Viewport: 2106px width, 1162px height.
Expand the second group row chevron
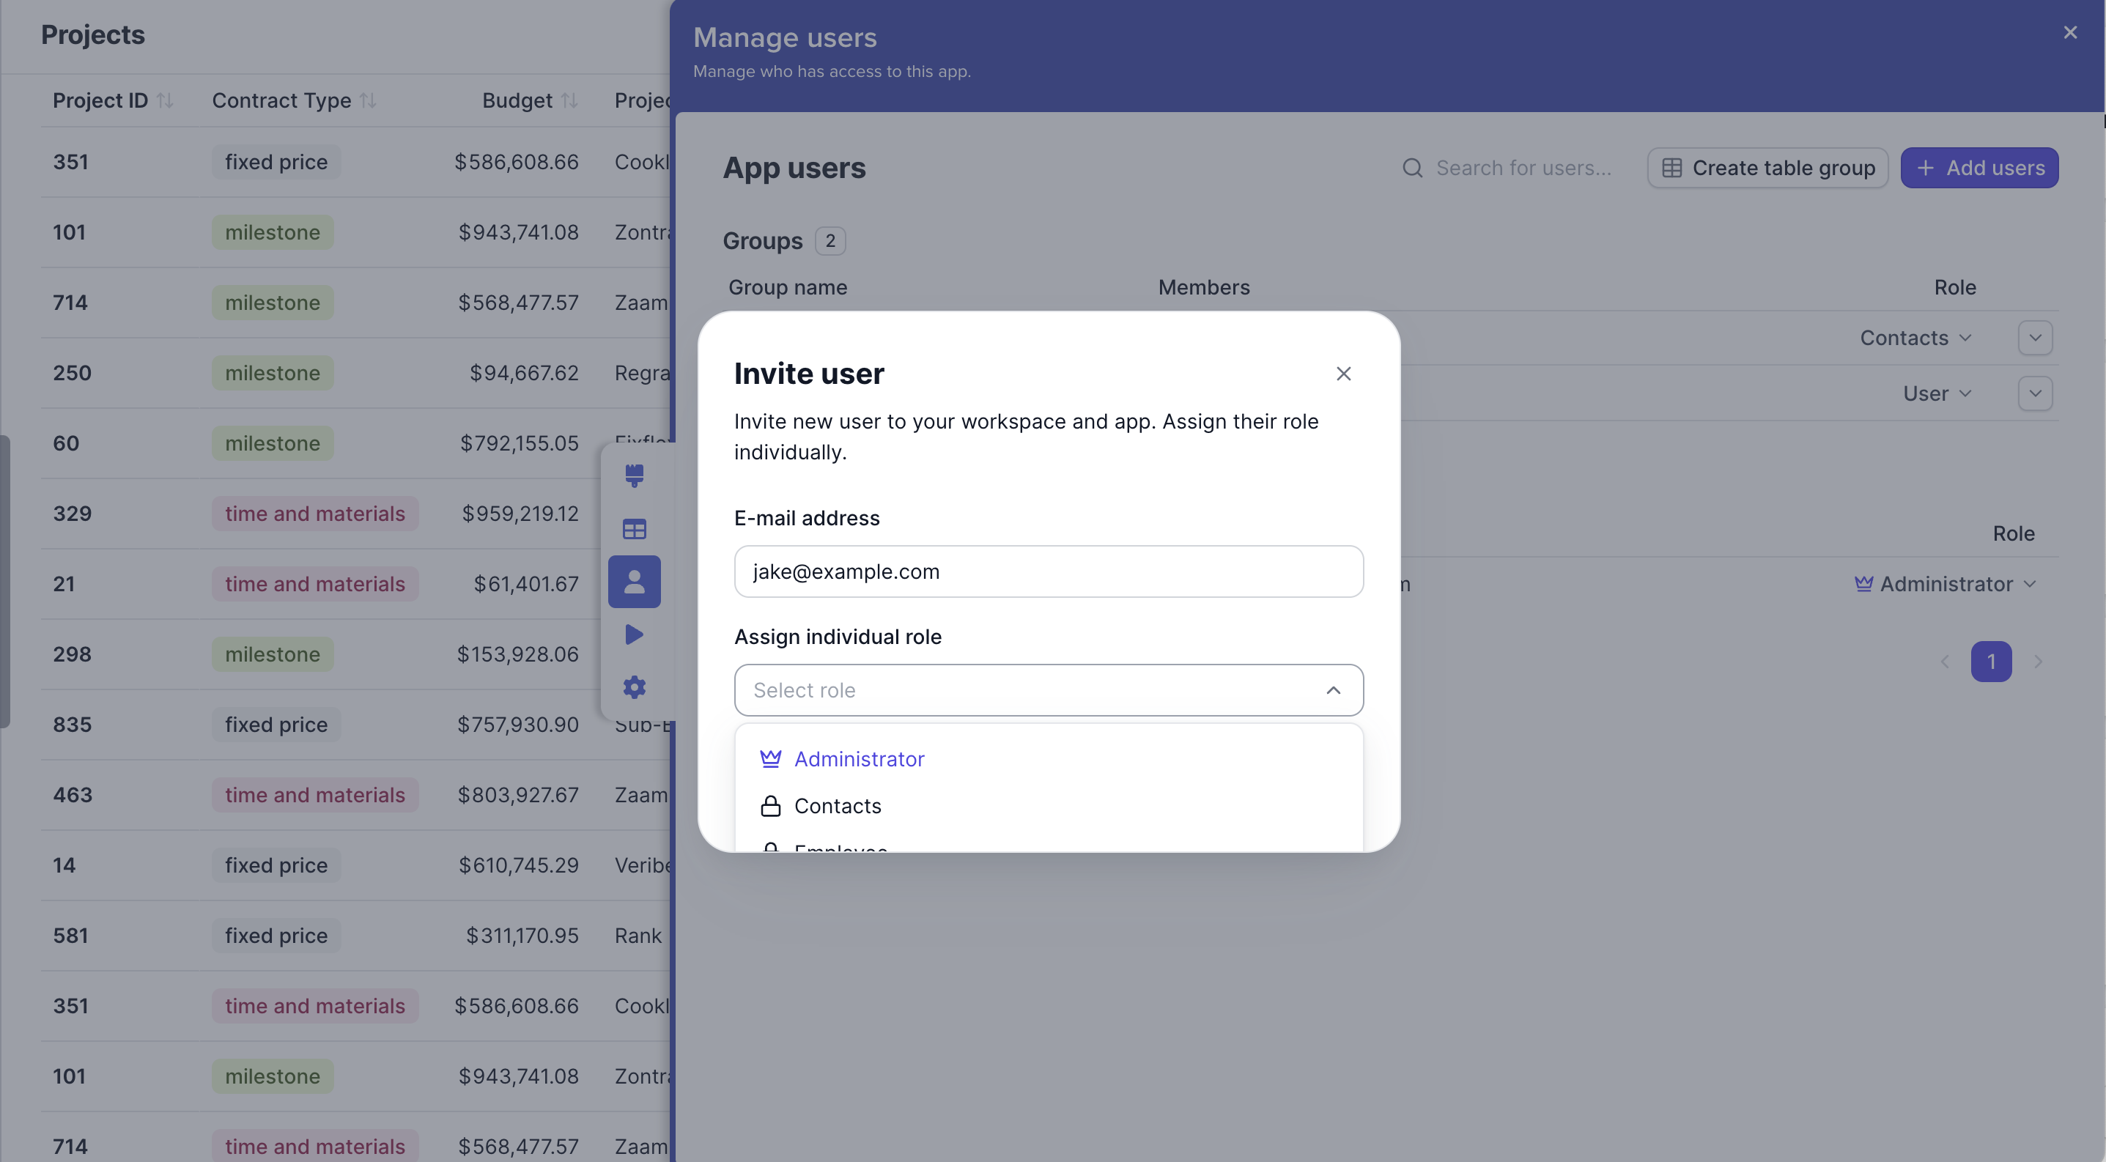tap(2035, 394)
